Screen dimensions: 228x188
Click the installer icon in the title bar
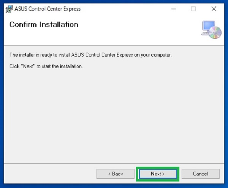coord(9,9)
